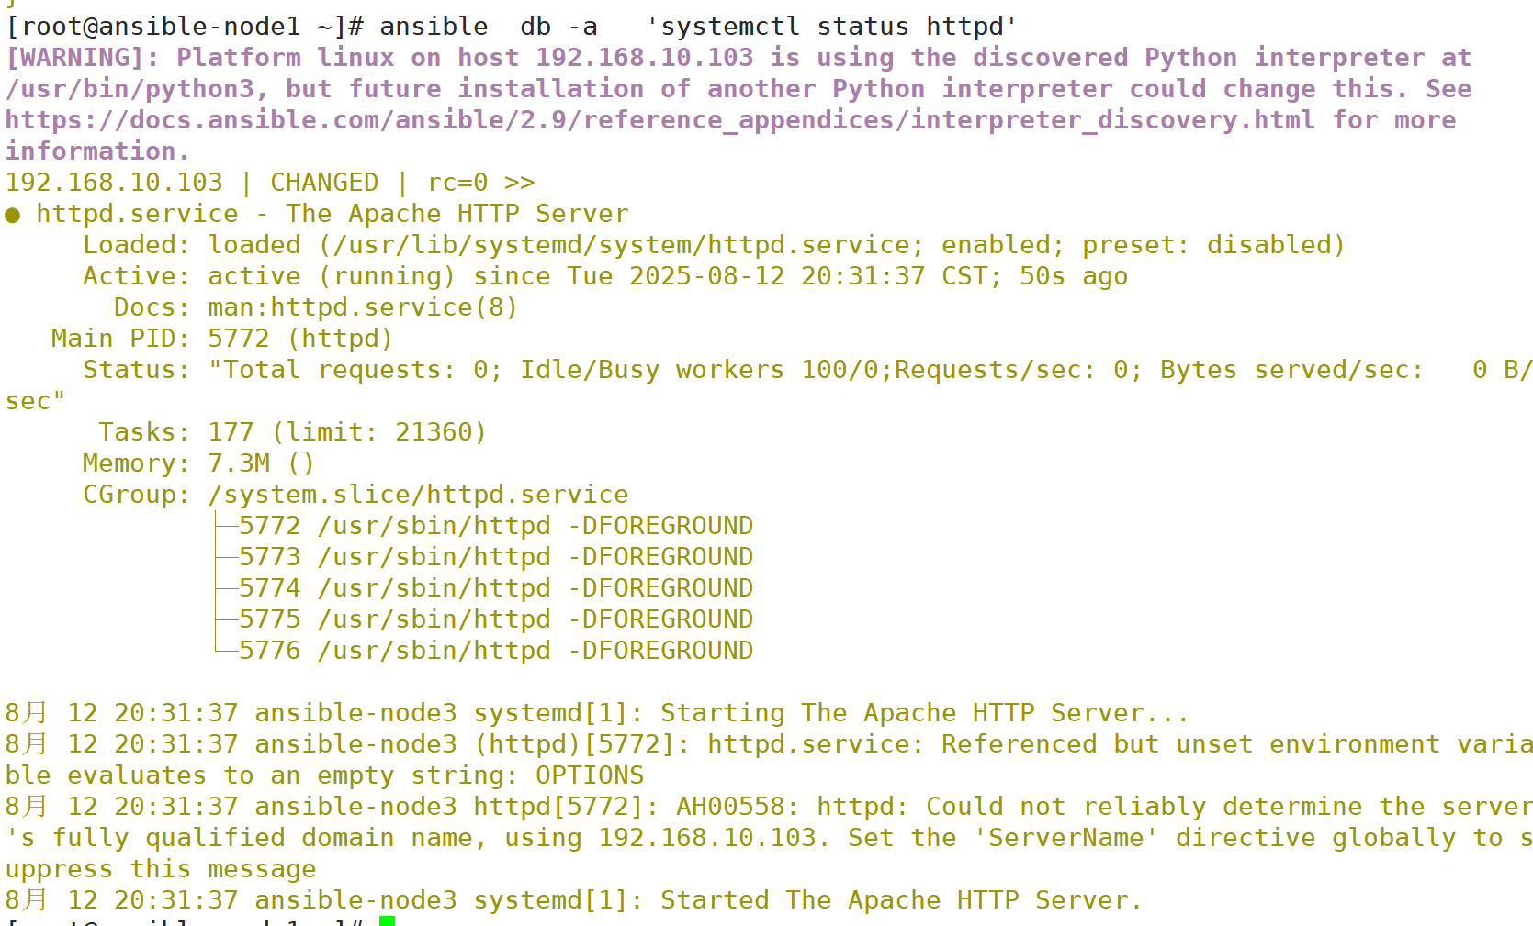Image resolution: width=1533 pixels, height=926 pixels.
Task: Click the 'empty string: OPTIONS' line
Action: point(325,775)
